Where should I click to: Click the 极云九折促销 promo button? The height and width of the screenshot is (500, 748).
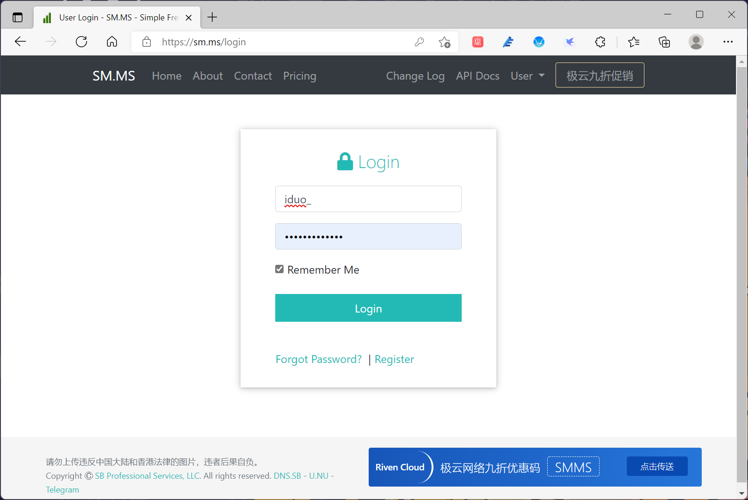tap(600, 75)
